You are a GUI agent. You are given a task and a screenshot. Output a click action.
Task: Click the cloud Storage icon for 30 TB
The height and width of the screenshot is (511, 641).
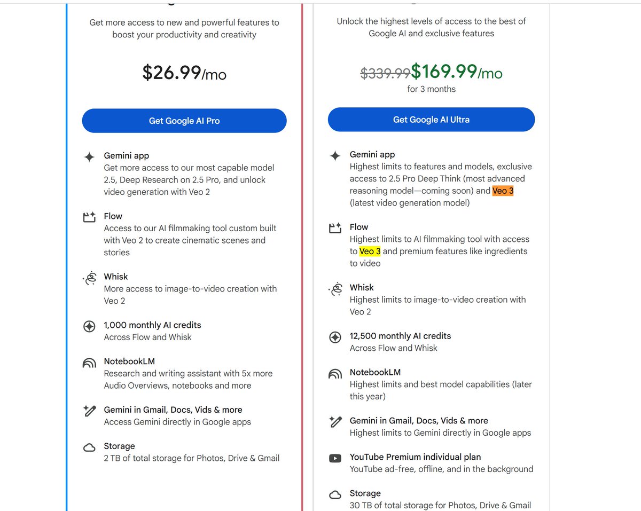pyautogui.click(x=335, y=495)
